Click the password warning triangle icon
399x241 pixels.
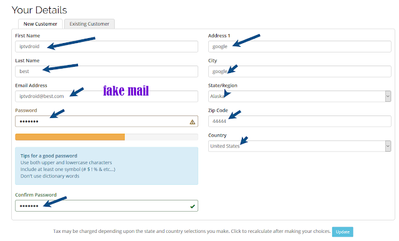coord(193,122)
